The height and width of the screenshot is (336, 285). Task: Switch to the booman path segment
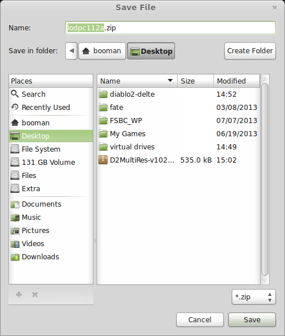coord(102,51)
